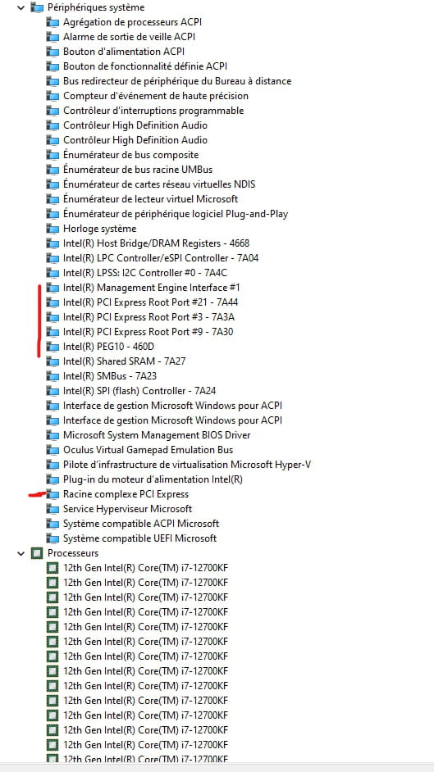Click icon of Bus redirecteur de périphérique

(53, 81)
